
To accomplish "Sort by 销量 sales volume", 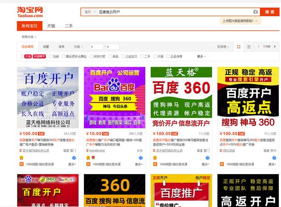I will click(x=46, y=47).
